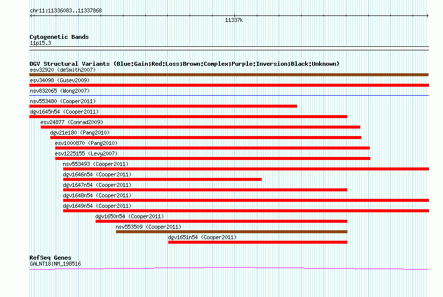Select the red nsv553480 loss bar
Screen dimensions: 443x297
tap(163, 106)
